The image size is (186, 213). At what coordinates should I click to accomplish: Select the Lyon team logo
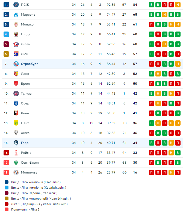coord(16,54)
